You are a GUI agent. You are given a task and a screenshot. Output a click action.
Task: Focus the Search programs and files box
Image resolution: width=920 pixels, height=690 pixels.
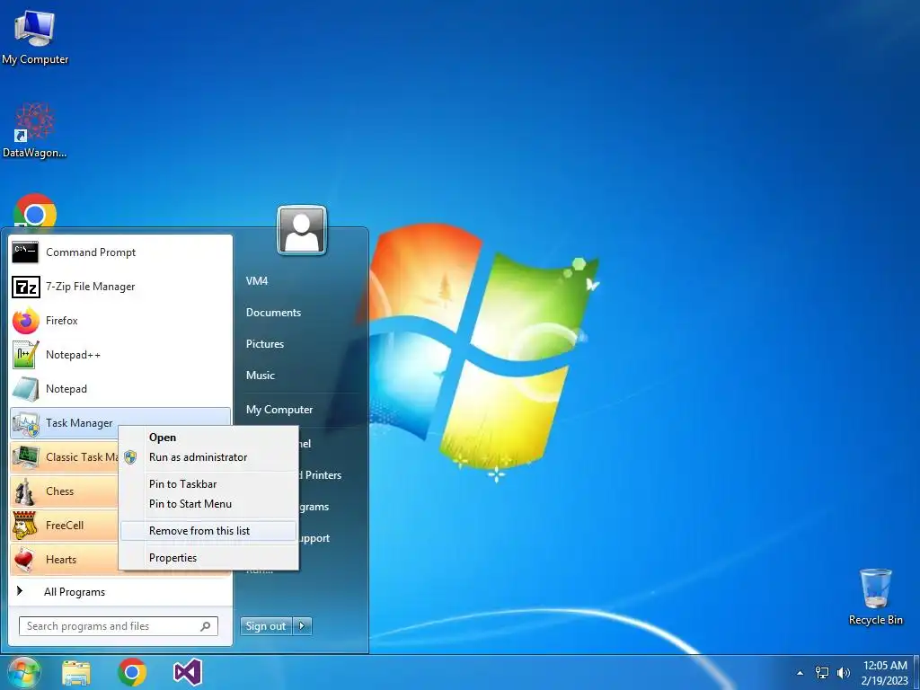point(119,626)
